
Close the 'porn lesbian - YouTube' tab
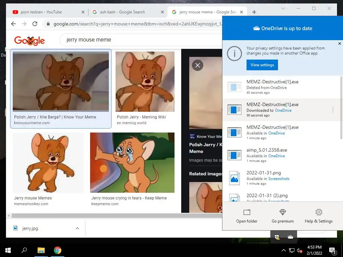83,12
